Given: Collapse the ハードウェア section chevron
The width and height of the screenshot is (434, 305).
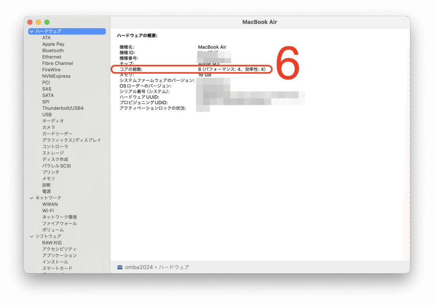Looking at the screenshot, I should coord(31,31).
